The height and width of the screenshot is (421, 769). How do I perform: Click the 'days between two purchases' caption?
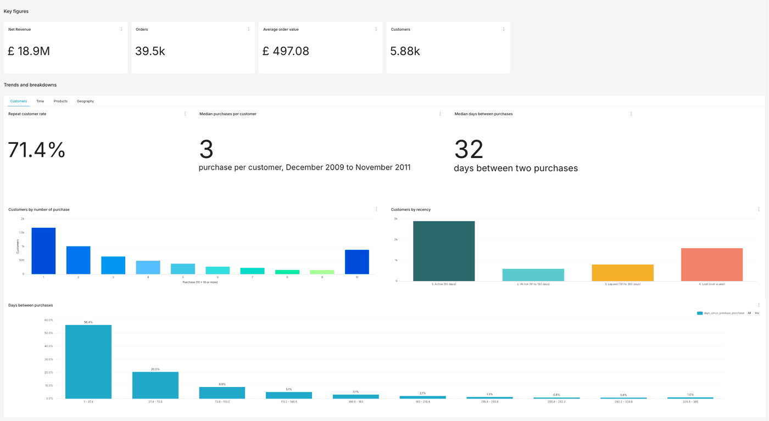point(516,169)
